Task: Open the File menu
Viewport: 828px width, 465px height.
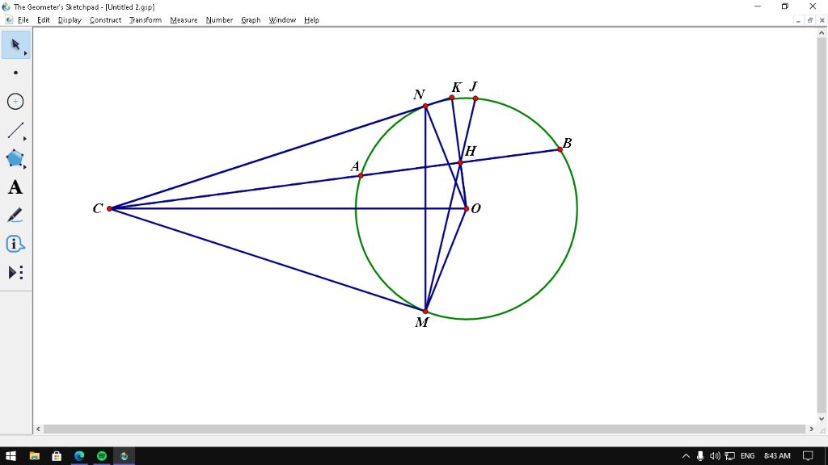Action: [x=23, y=20]
